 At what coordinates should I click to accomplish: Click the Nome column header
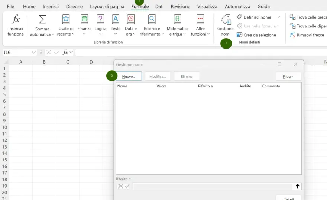coord(122,86)
